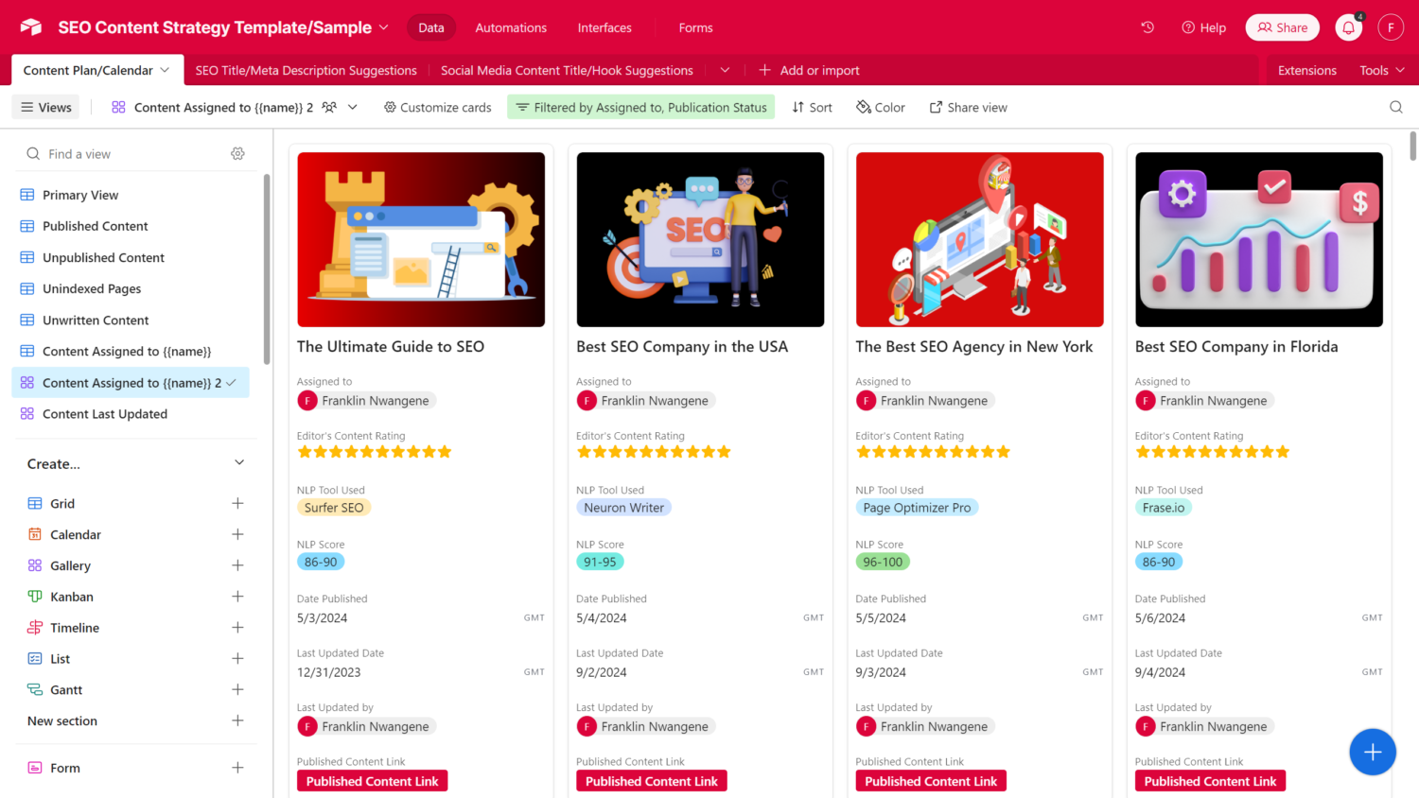
Task: Add a new Kanban view with plus
Action: click(x=237, y=597)
